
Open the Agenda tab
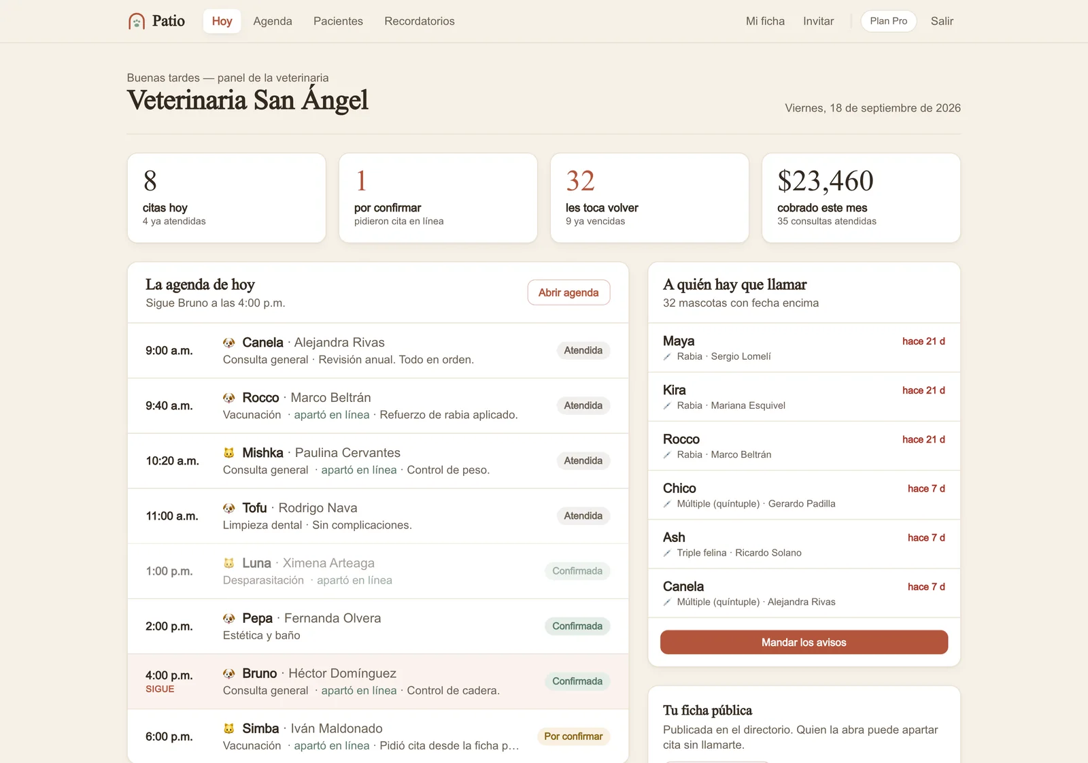[273, 21]
